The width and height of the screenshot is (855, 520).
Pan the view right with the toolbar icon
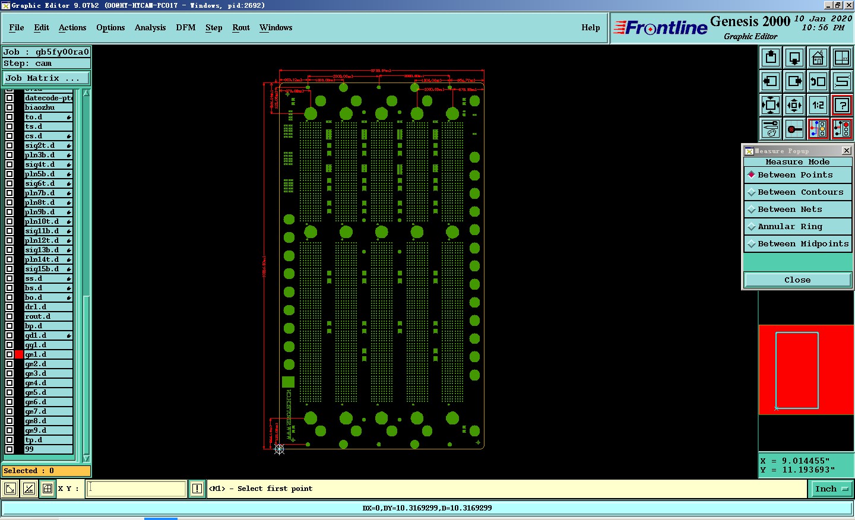(794, 81)
